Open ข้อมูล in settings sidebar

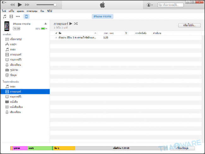pos(11,75)
